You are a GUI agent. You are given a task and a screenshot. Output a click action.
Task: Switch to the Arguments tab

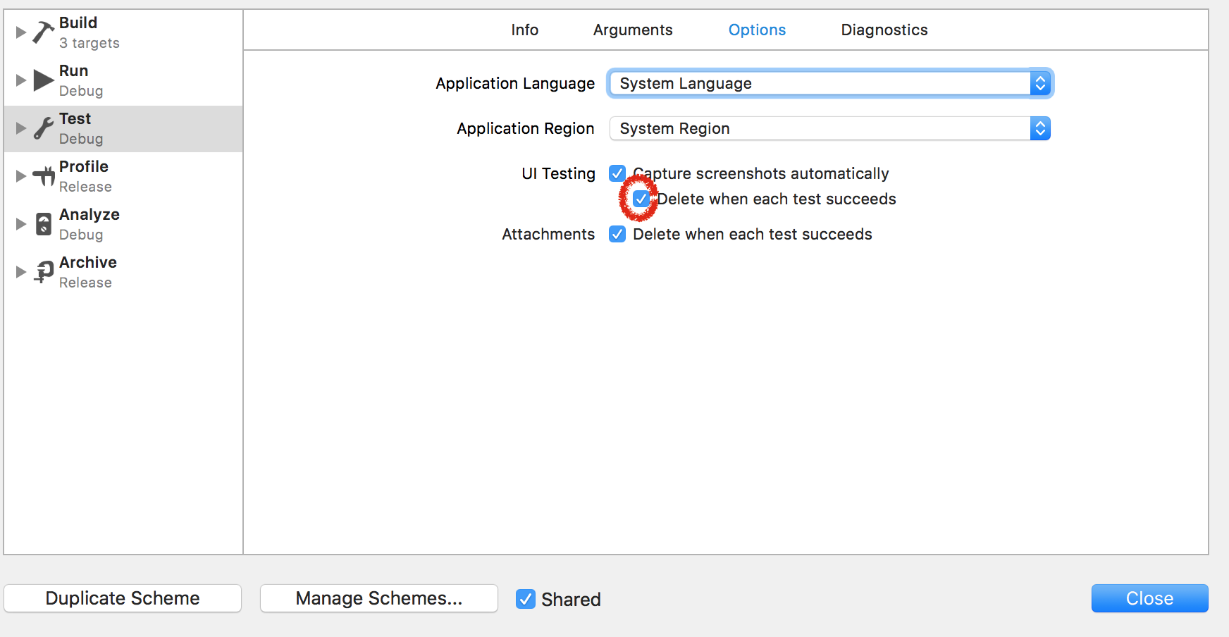[x=633, y=30]
